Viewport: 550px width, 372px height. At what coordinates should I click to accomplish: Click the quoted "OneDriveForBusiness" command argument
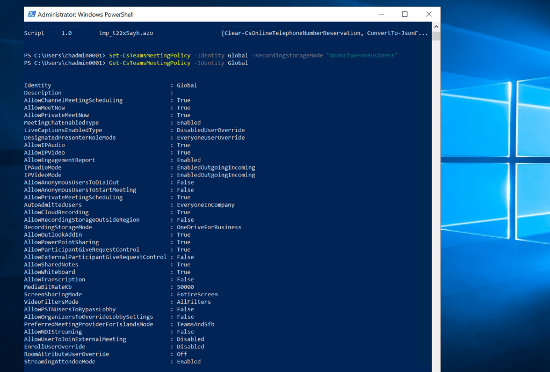(361, 56)
